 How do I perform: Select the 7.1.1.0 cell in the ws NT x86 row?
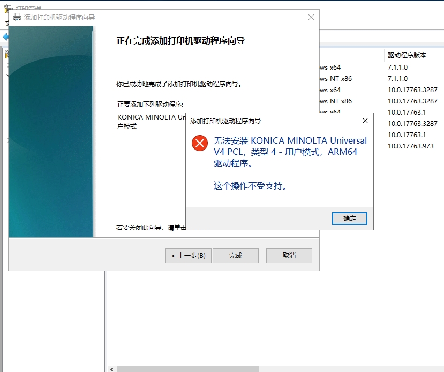(397, 79)
